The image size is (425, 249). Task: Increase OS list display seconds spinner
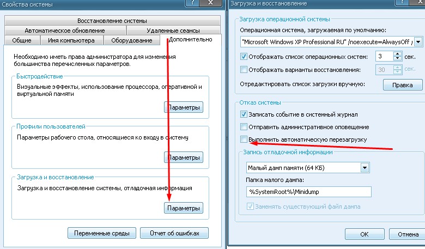[x=397, y=54]
